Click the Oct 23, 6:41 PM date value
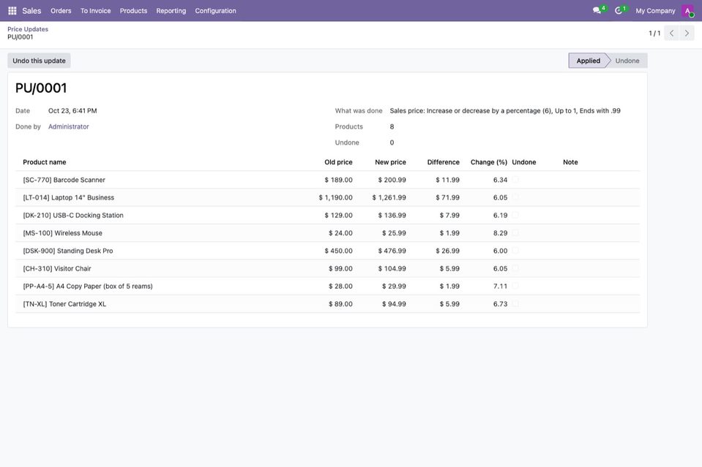Screen dimensions: 702x467 [72, 110]
